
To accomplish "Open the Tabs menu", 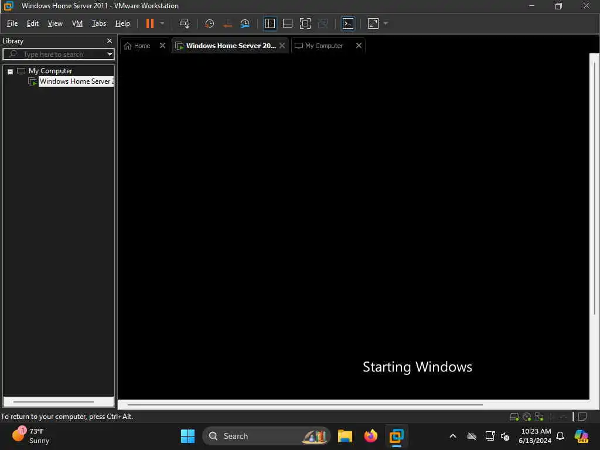I will 98,23.
